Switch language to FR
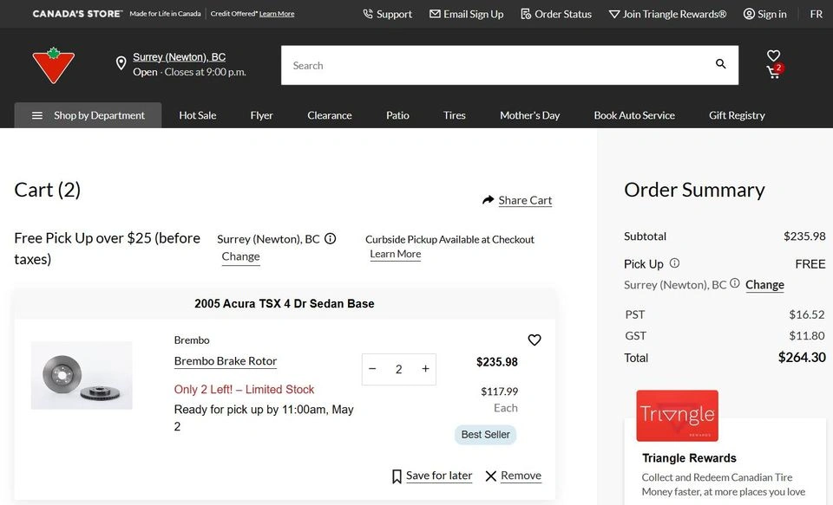Viewport: 833px width, 505px height. [816, 14]
